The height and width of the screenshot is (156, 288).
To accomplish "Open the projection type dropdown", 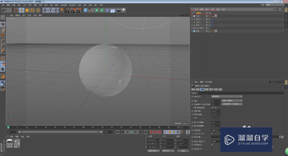I will pos(227,96).
